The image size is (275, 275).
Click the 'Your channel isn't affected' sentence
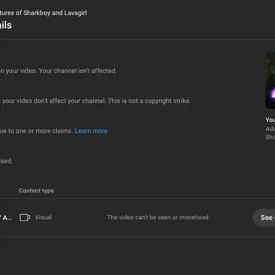tap(78, 71)
